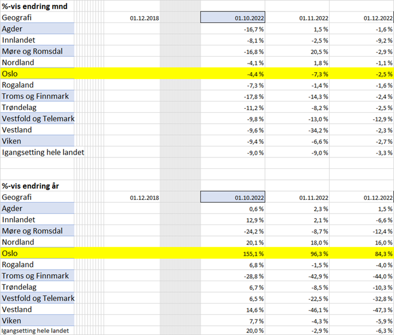Select the '%-vis endring mnd' title cell
This screenshot has height=335, width=394.
tap(35, 6)
